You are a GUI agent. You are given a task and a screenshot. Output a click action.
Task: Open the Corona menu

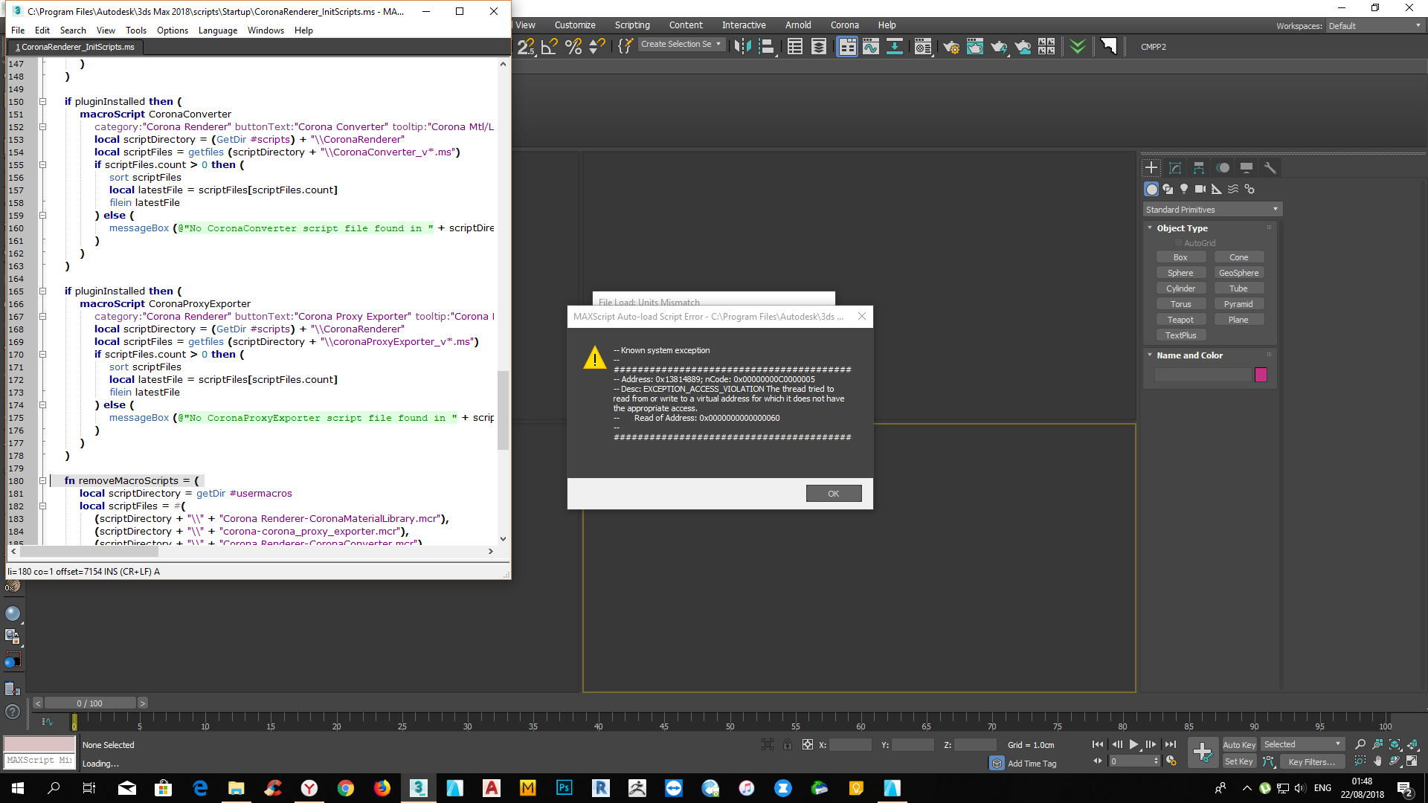(x=844, y=25)
